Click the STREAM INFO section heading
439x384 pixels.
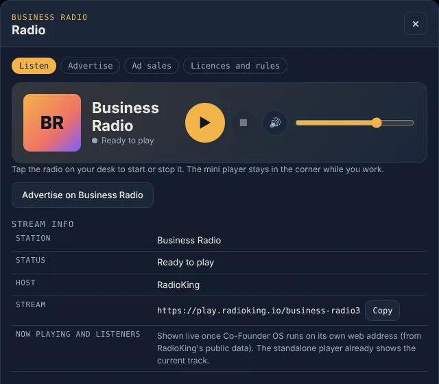coord(43,224)
